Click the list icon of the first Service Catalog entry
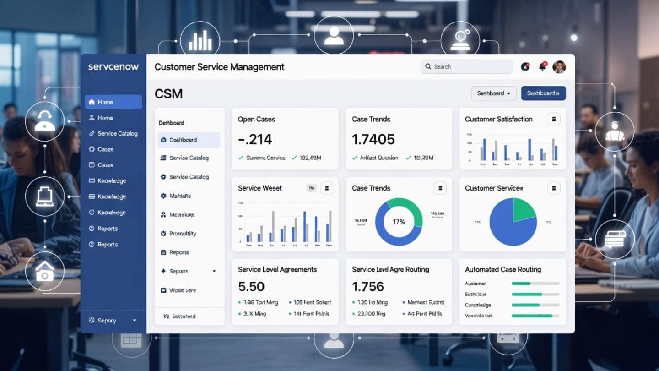659x371 pixels. [163, 158]
